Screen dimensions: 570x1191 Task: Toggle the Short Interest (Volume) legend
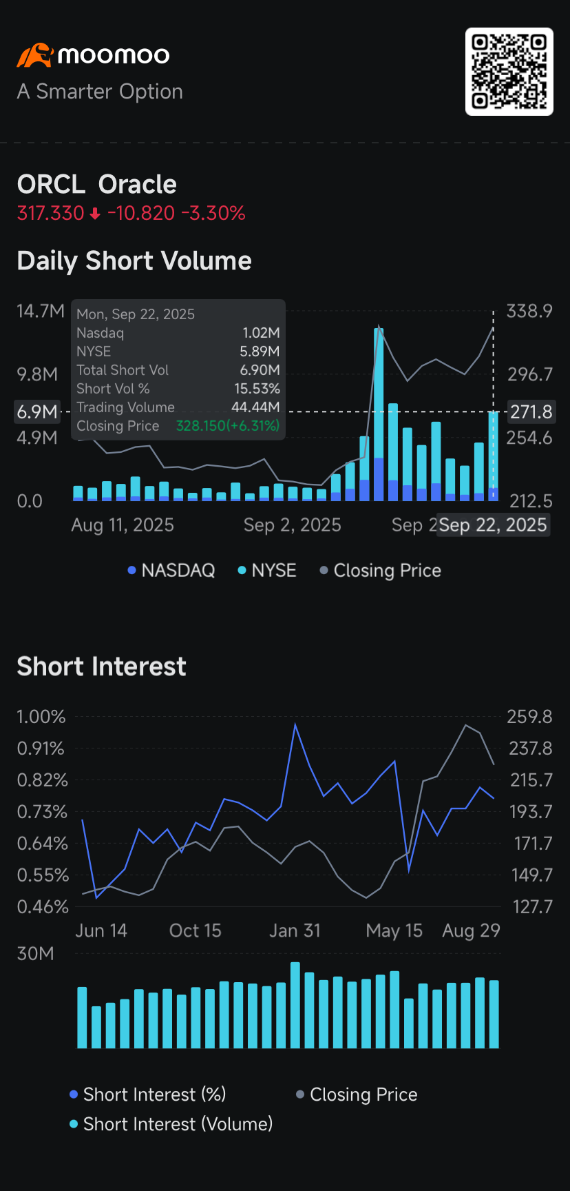171,1124
